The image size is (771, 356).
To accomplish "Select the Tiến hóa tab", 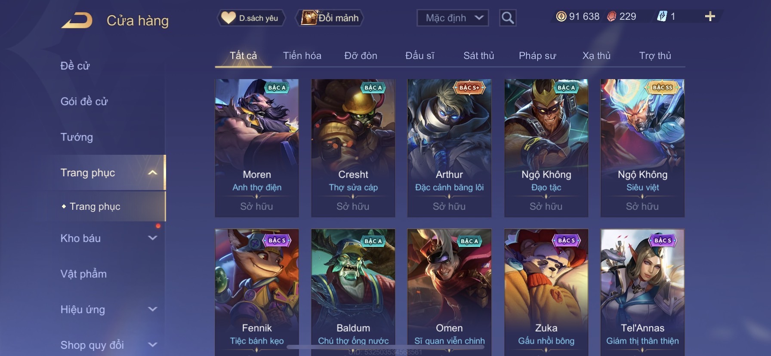I will pos(302,55).
